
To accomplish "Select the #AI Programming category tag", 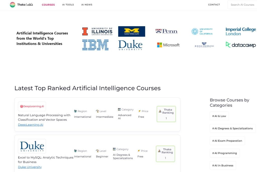I will pos(225,153).
